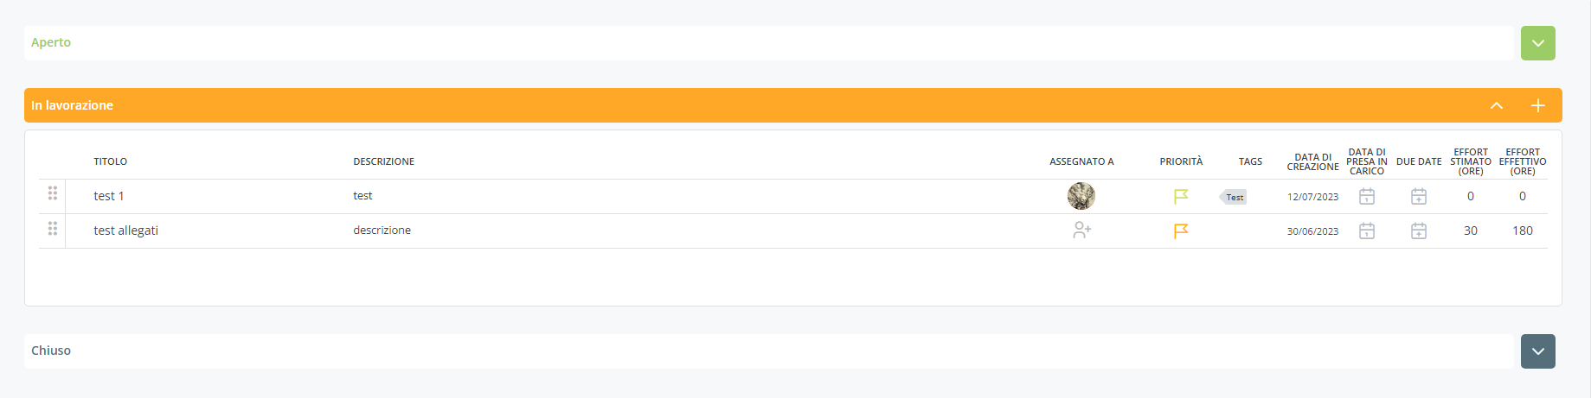This screenshot has height=398, width=1591.
Task: Click the Priorità column header
Action: tap(1181, 161)
